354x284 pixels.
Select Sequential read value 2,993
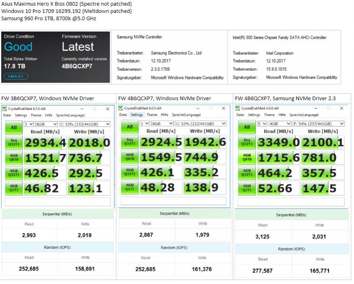point(29,235)
